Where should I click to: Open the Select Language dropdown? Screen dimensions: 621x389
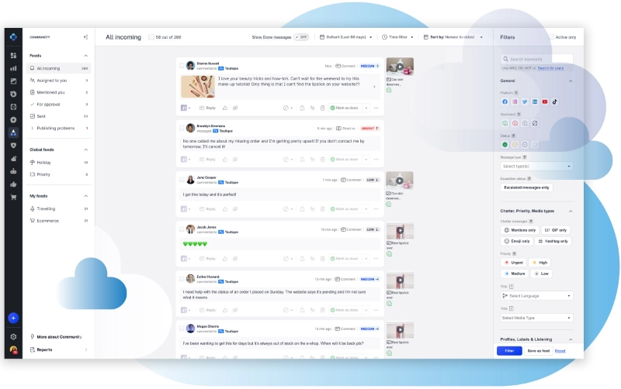tap(536, 296)
